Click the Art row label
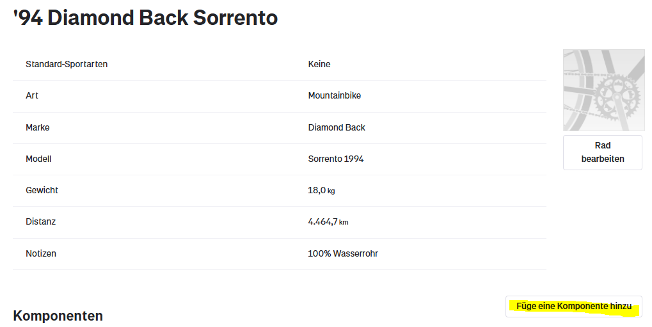This screenshot has width=652, height=327. [x=32, y=95]
